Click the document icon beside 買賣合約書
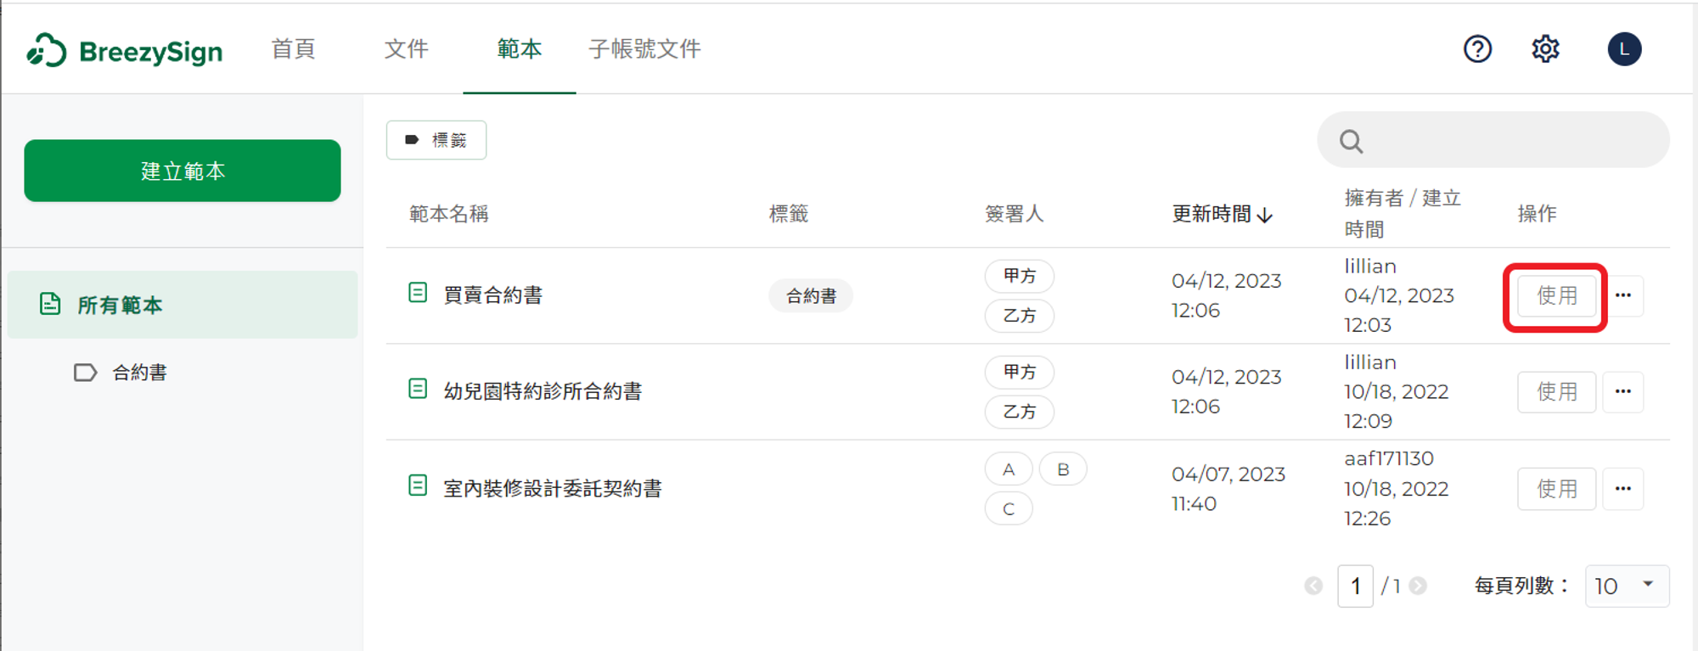 click(418, 293)
